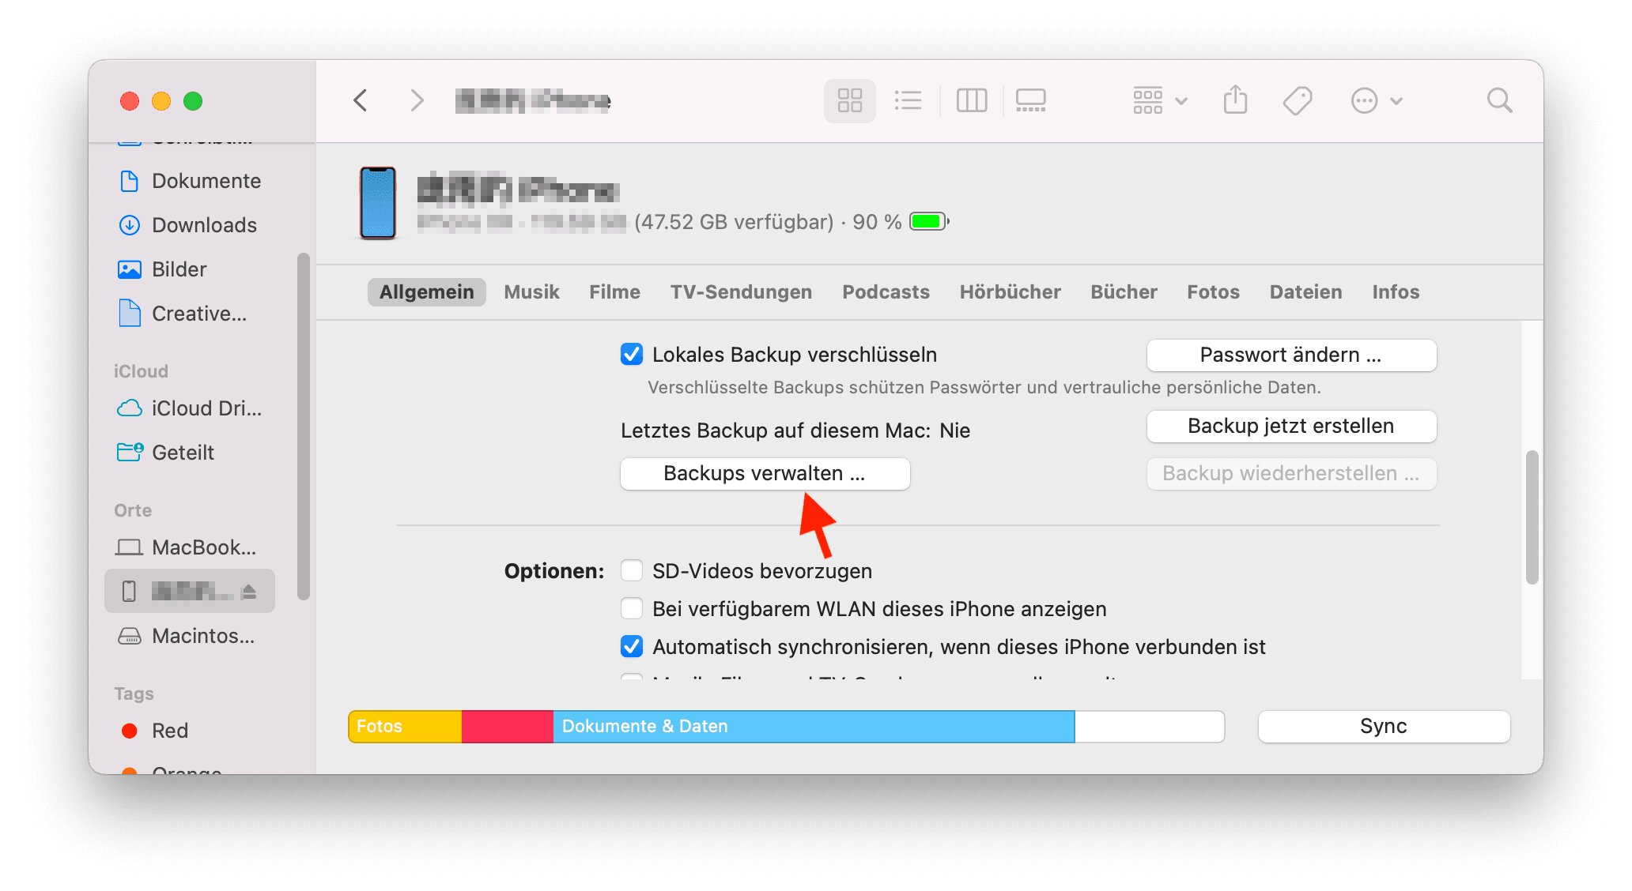This screenshot has width=1632, height=891.
Task: Click the Share toolbar icon
Action: click(1235, 100)
